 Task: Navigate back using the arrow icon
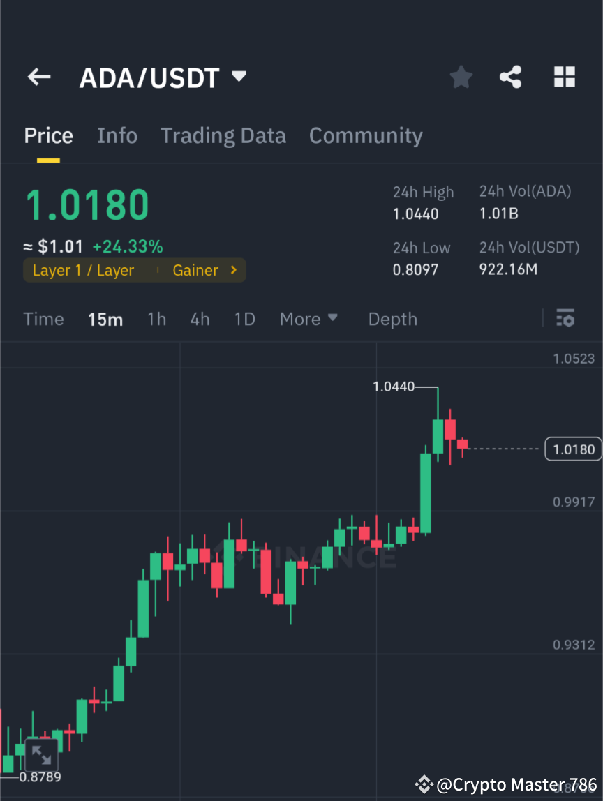(x=38, y=77)
